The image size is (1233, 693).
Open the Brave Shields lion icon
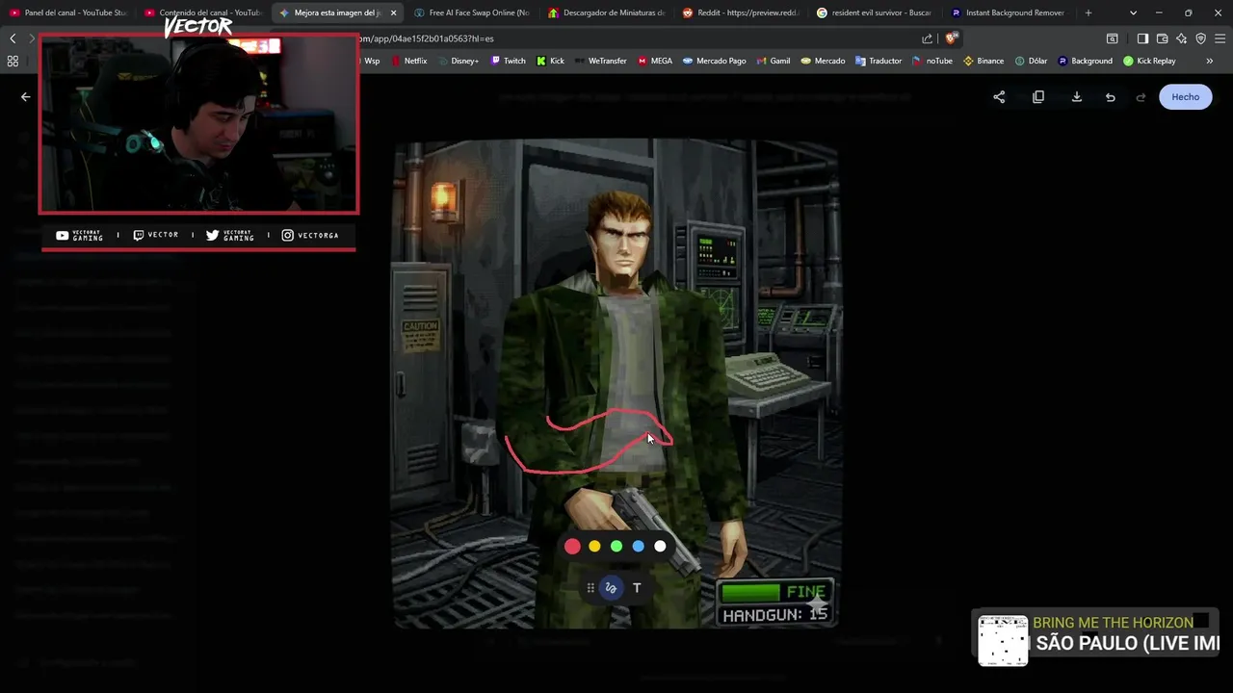[x=951, y=38]
